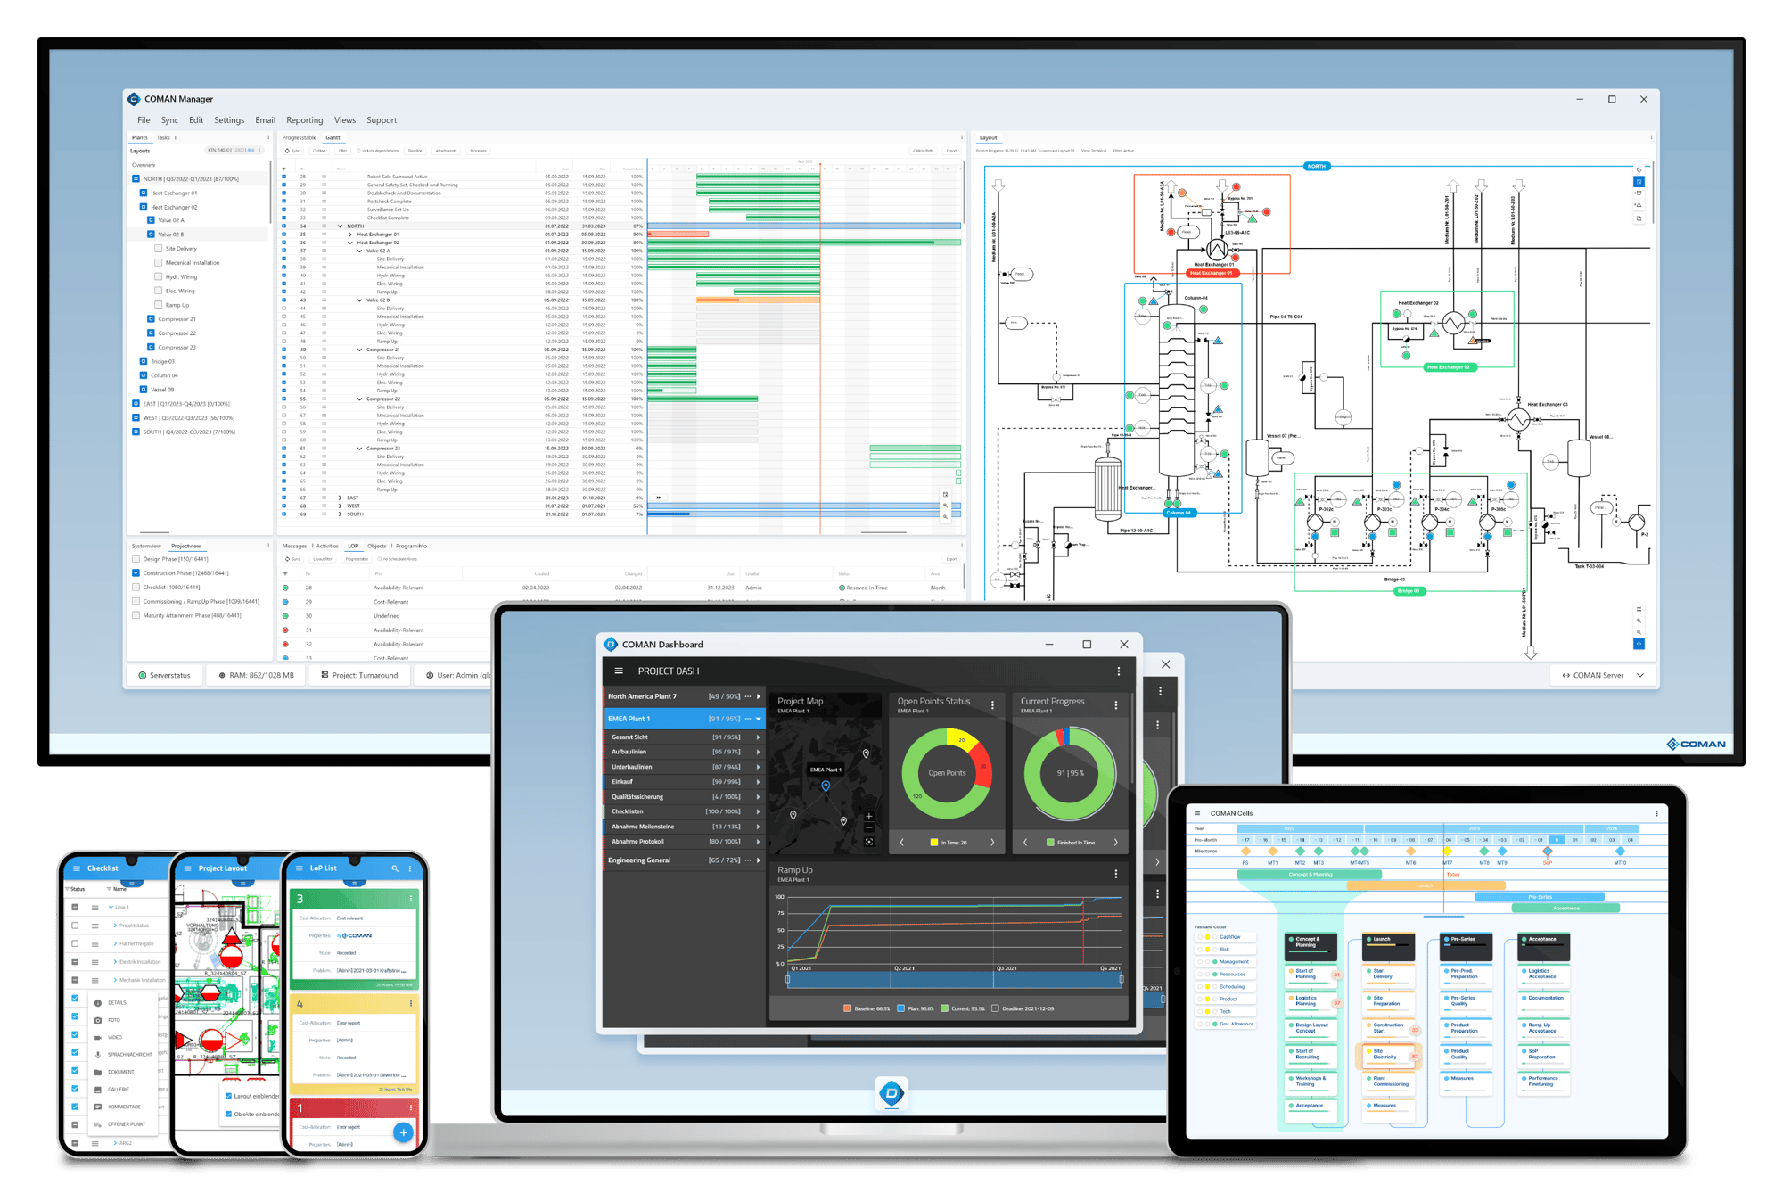Check the Projektstatus row checkbox
This screenshot has width=1783, height=1177.
(x=75, y=926)
